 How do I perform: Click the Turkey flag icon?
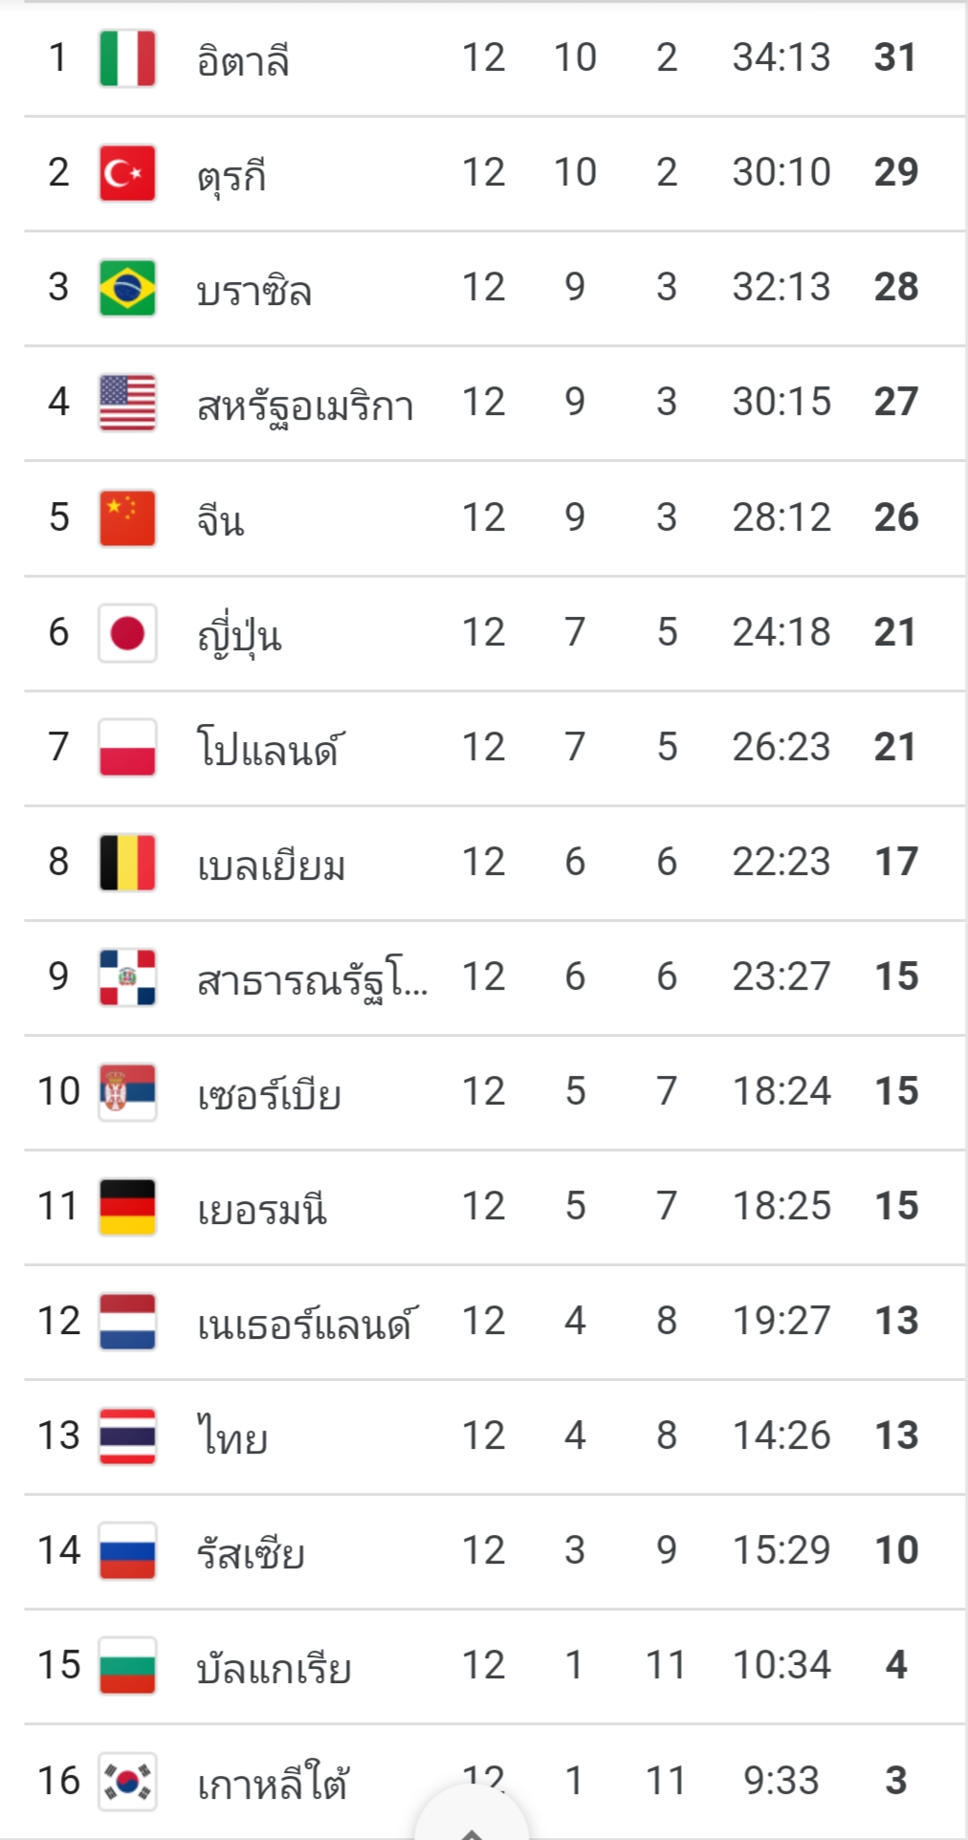(127, 173)
